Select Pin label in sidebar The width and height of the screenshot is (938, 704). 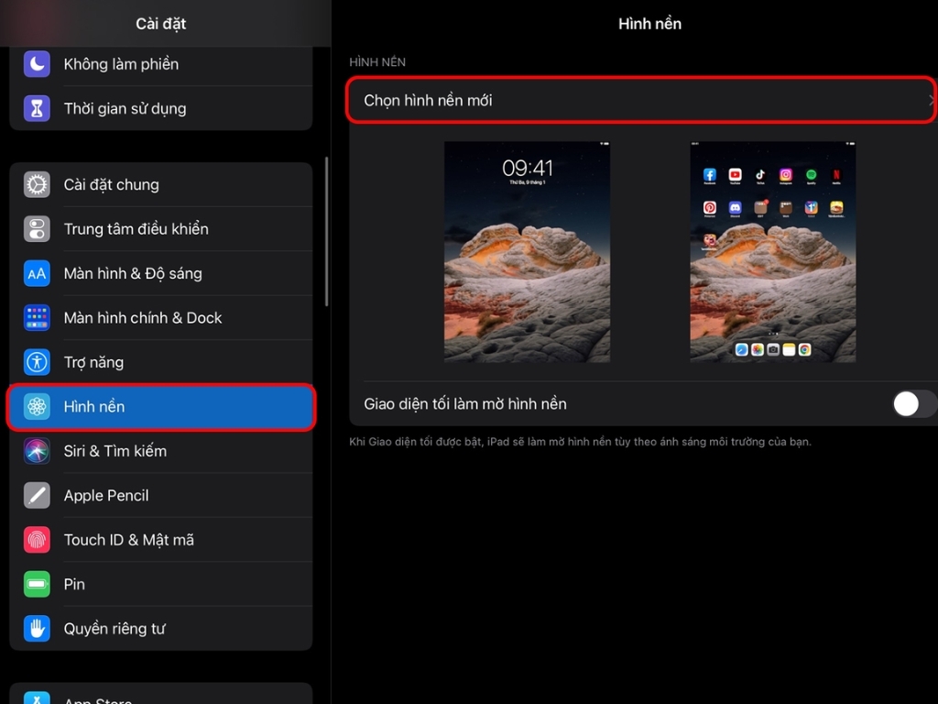pyautogui.click(x=74, y=584)
